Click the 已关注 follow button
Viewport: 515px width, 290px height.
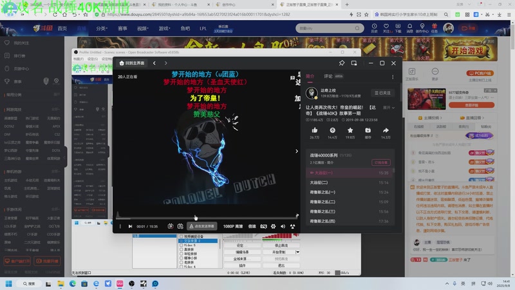click(382, 93)
